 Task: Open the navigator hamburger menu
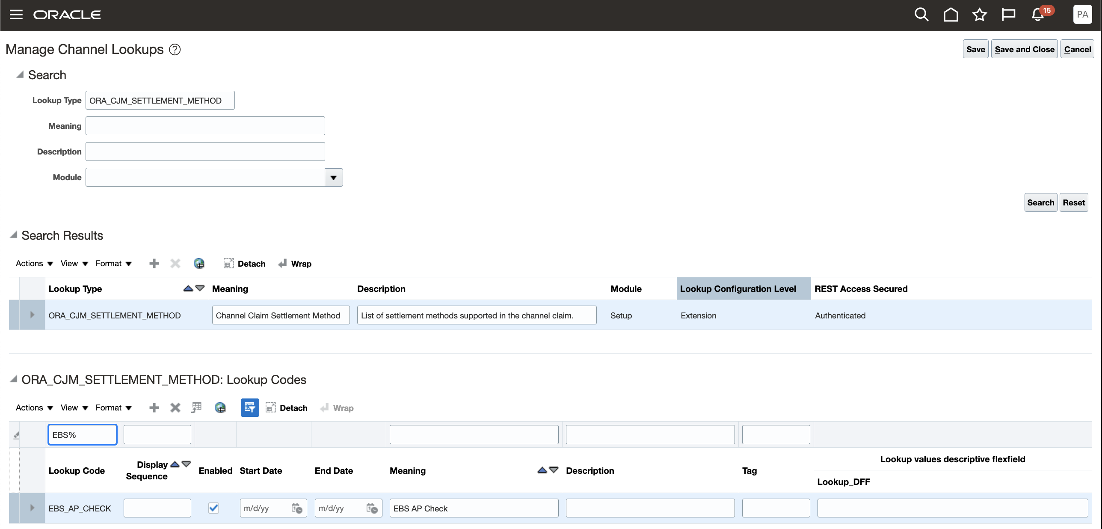point(16,14)
